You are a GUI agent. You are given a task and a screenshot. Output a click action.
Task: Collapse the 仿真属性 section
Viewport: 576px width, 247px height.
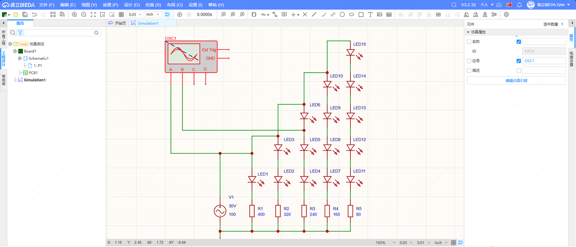[468, 32]
